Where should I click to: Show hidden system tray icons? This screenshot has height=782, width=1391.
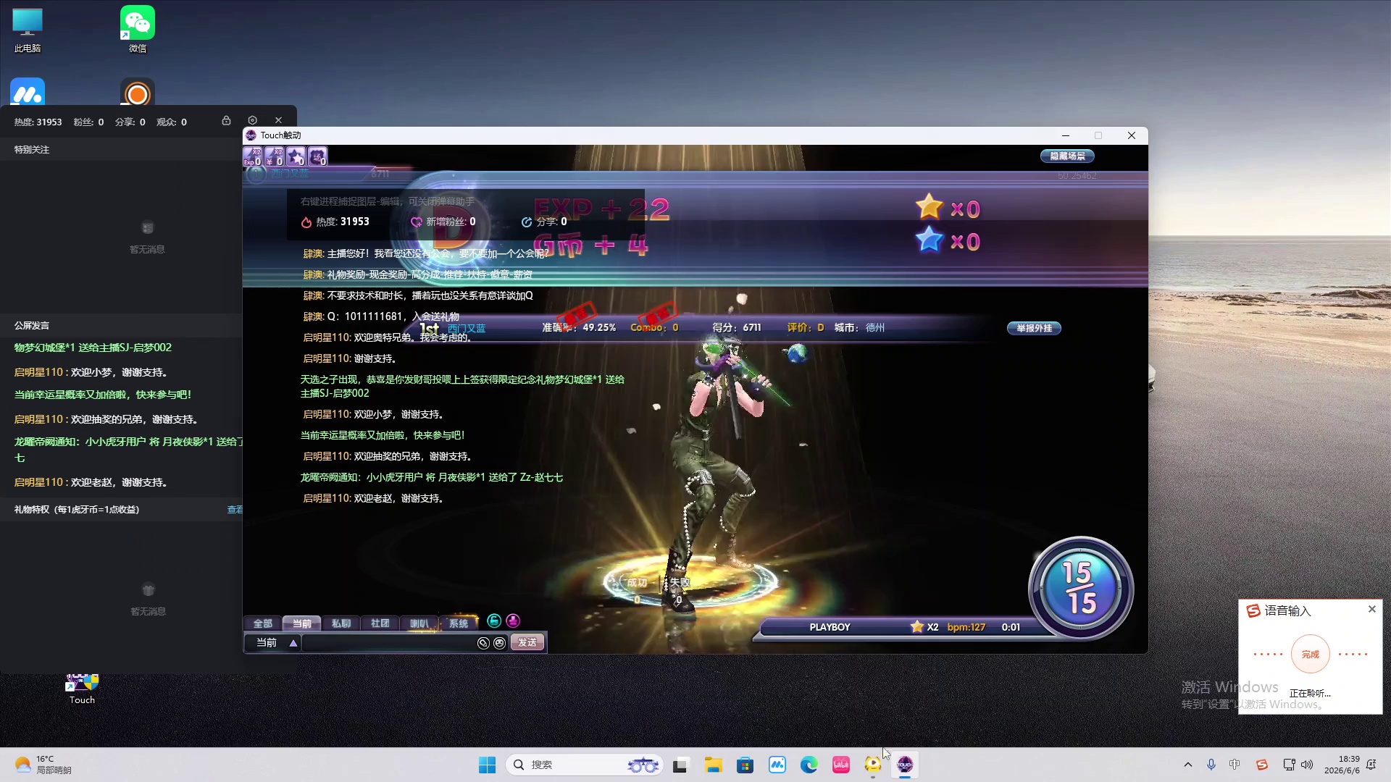tap(1187, 765)
